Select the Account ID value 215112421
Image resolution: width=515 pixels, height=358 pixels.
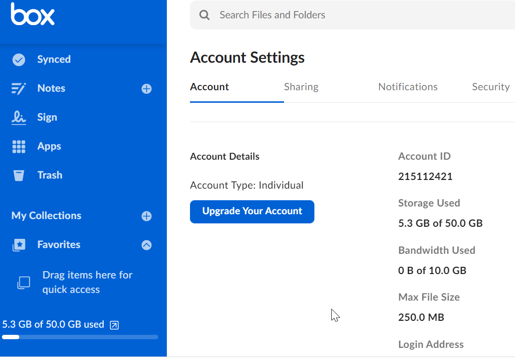pyautogui.click(x=425, y=177)
